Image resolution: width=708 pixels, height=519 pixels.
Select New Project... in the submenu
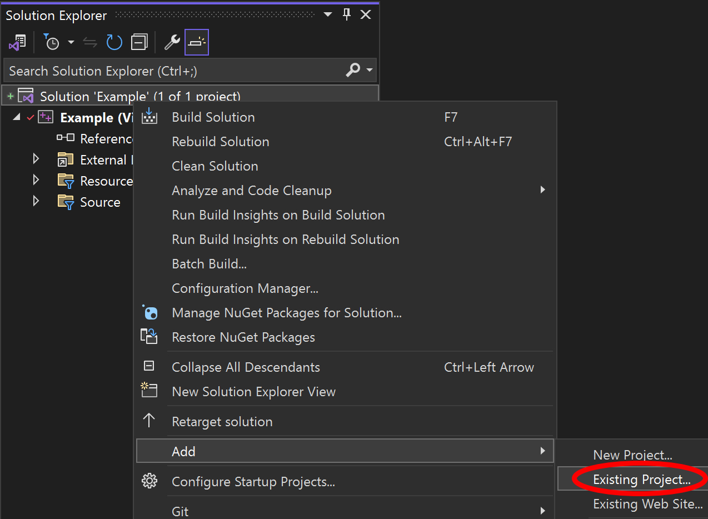coord(632,455)
